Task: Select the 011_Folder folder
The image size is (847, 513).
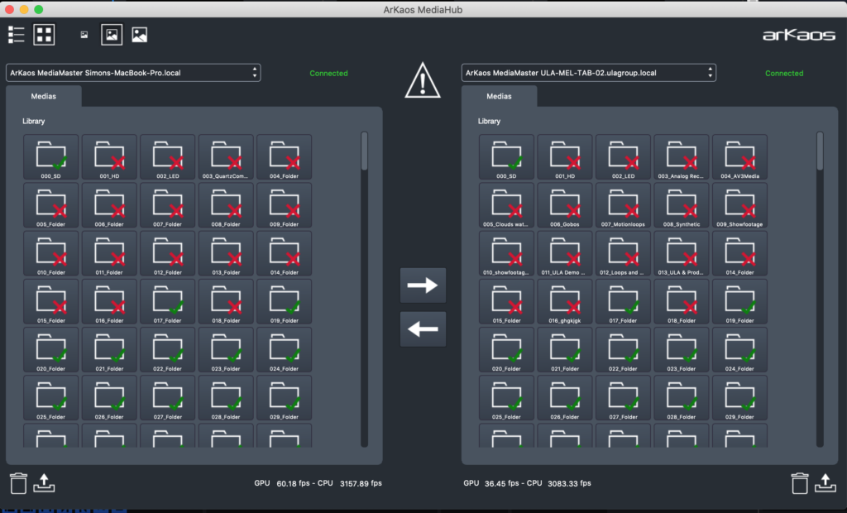Action: tap(109, 253)
